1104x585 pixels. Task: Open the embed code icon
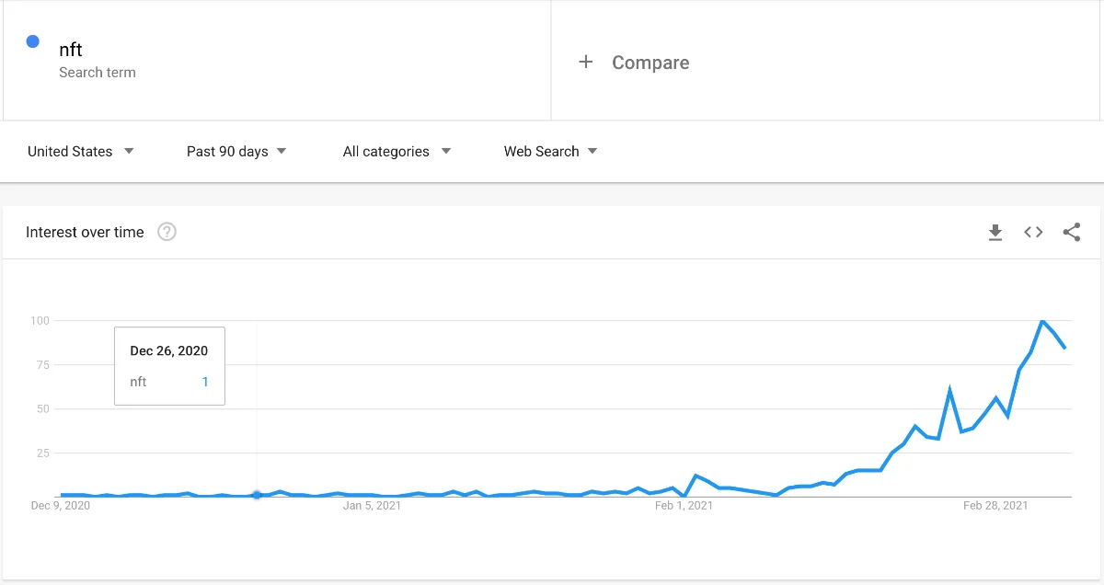[x=1033, y=233]
